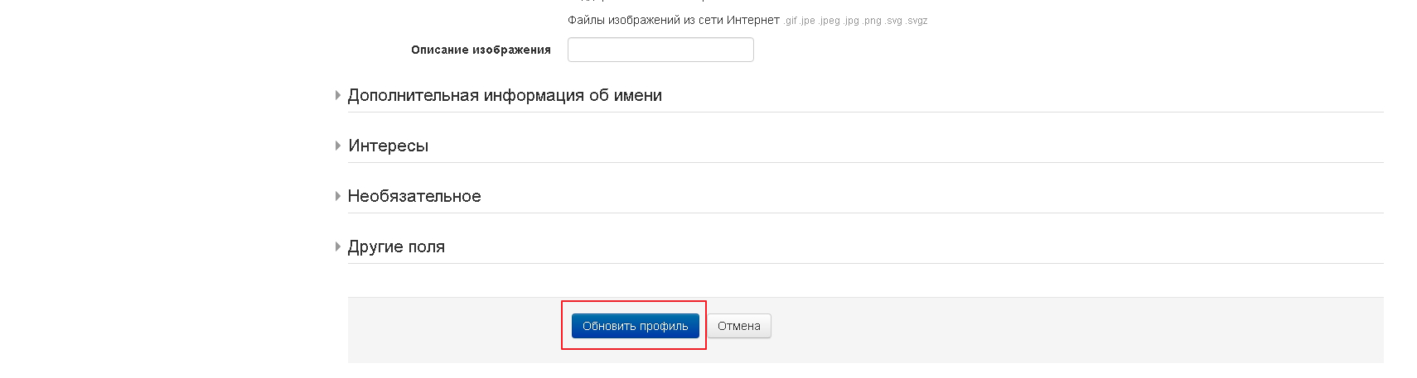Click the arrow icon beside Другие поля

[x=338, y=247]
